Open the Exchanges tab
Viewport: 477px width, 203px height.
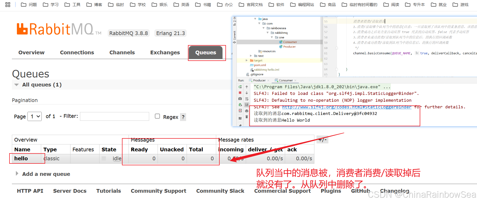(x=165, y=52)
